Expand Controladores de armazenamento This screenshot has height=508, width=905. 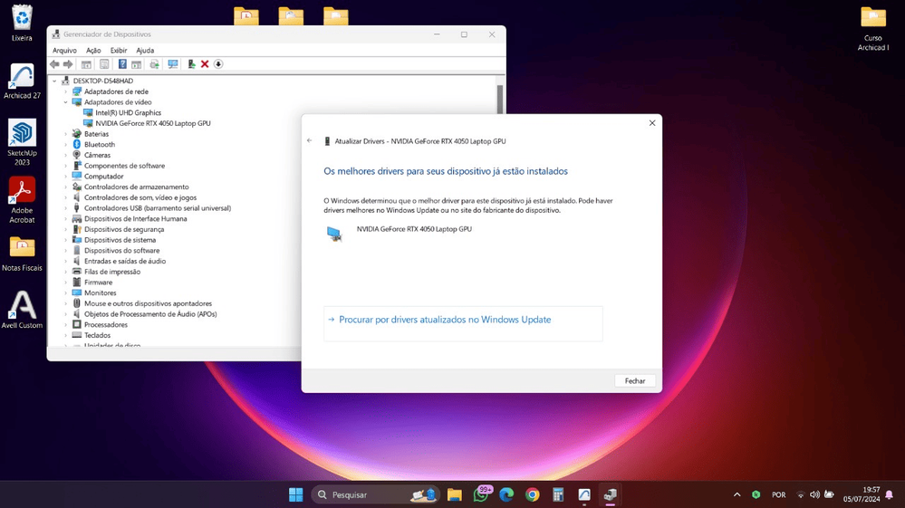pyautogui.click(x=66, y=187)
